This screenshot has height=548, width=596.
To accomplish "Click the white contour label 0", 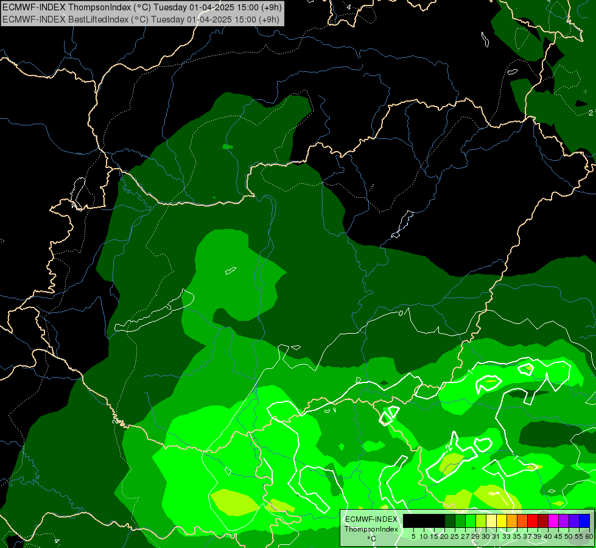I will pos(401,314).
